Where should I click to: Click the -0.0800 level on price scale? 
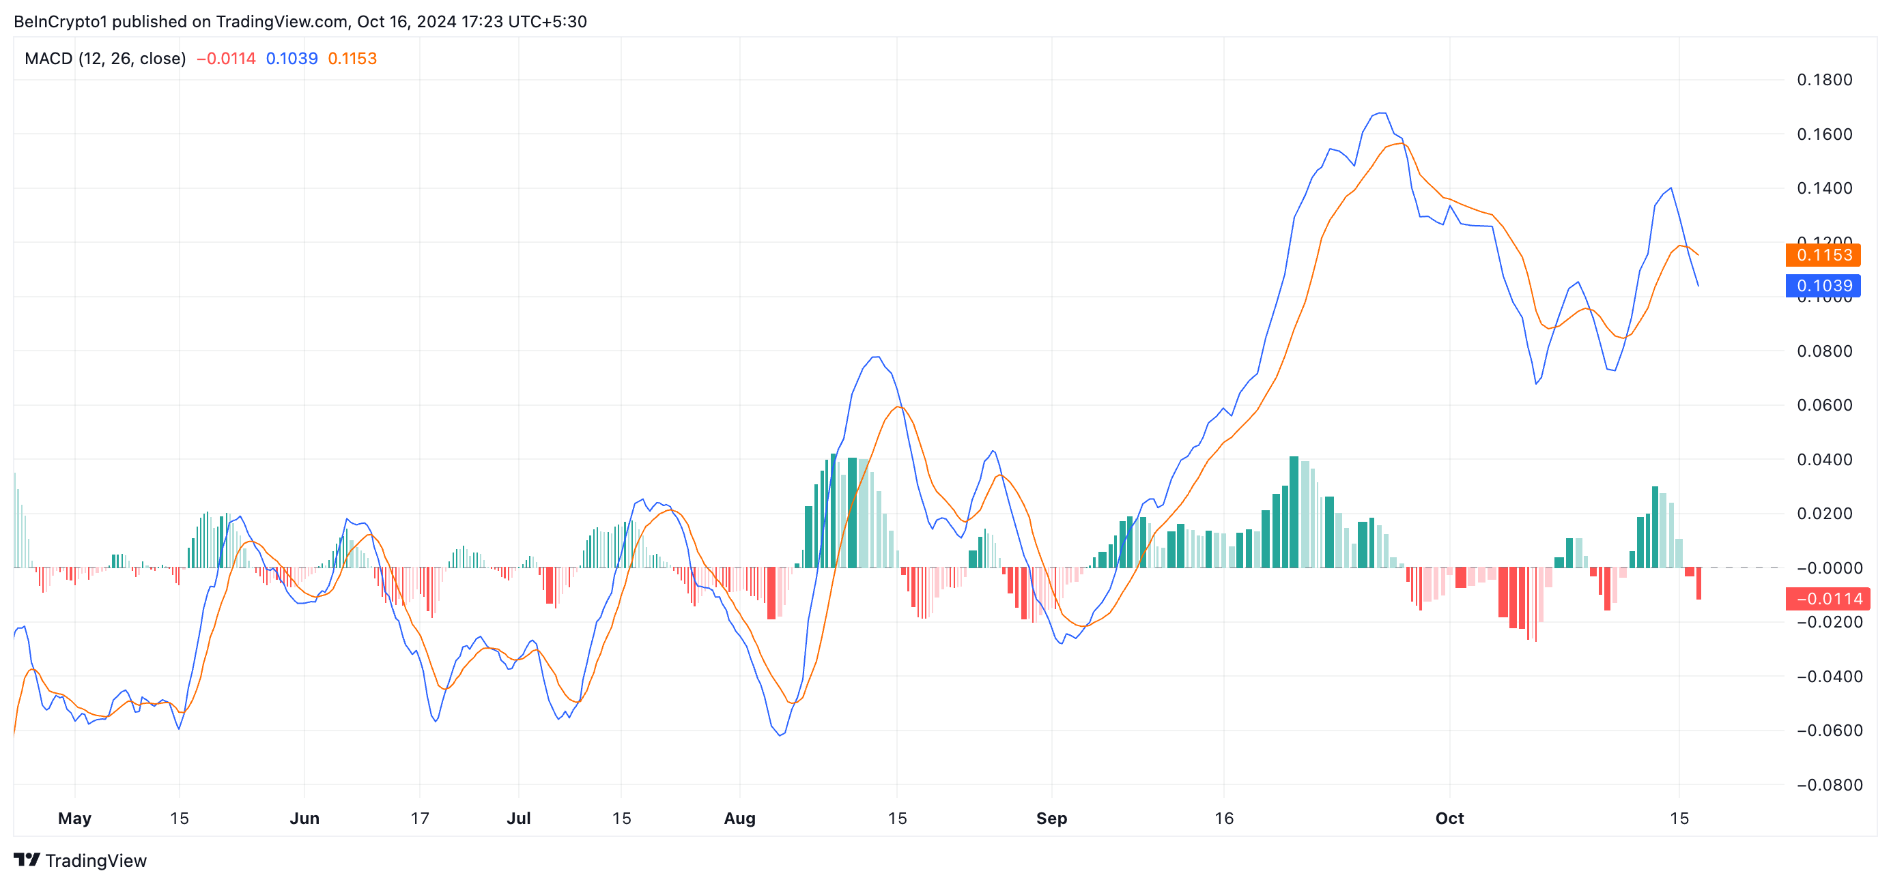[1829, 785]
